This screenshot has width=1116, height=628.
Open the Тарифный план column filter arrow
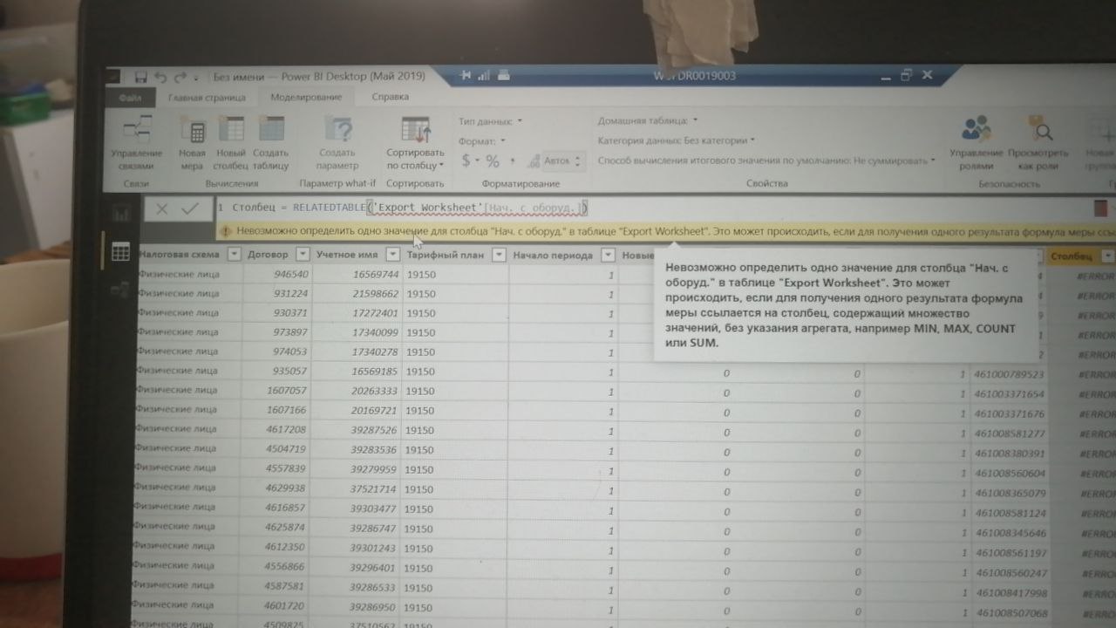pos(499,256)
